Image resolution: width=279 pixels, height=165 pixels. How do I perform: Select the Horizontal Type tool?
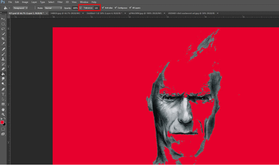pyautogui.click(x=3, y=94)
